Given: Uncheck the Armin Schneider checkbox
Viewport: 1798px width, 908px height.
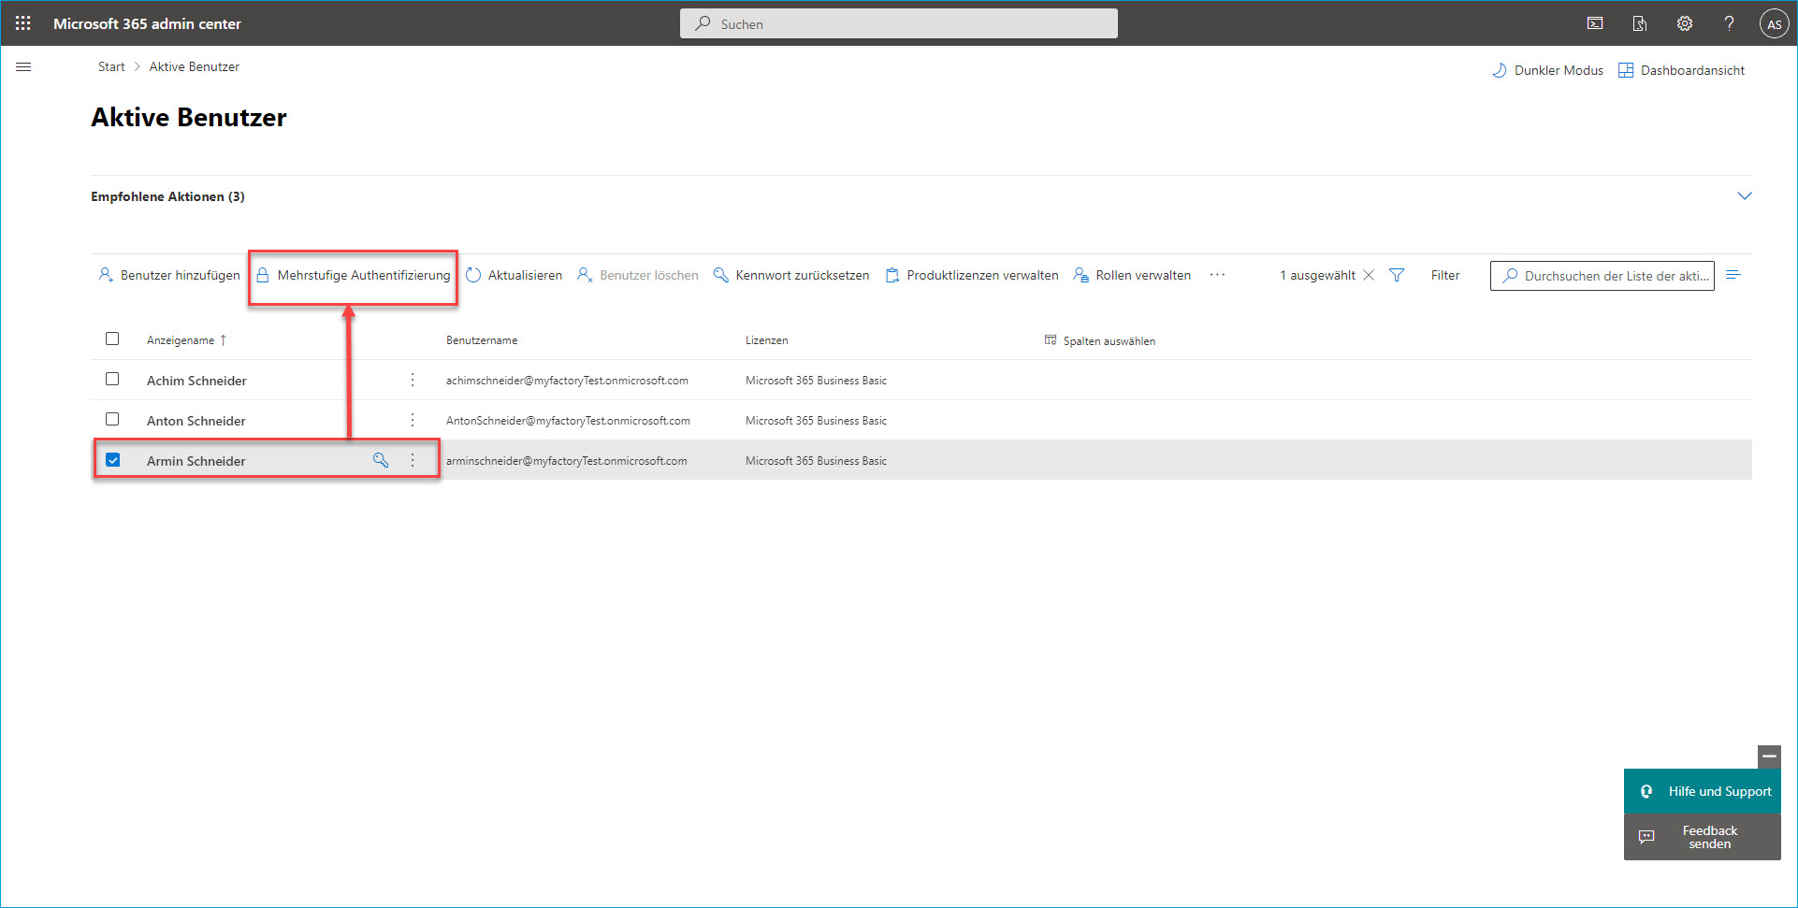Looking at the screenshot, I should [112, 460].
